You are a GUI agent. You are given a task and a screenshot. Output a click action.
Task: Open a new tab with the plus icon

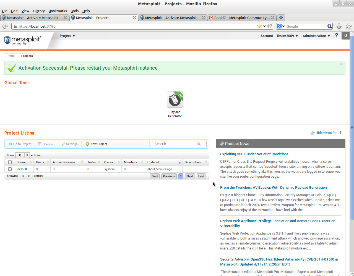tap(281, 18)
